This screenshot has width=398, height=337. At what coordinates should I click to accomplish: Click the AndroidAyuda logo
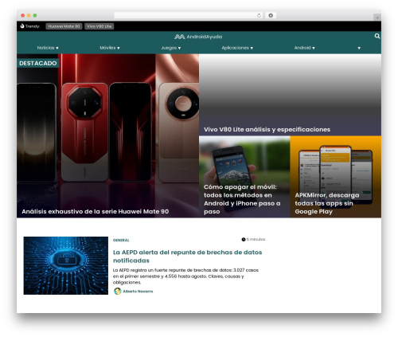tap(198, 37)
